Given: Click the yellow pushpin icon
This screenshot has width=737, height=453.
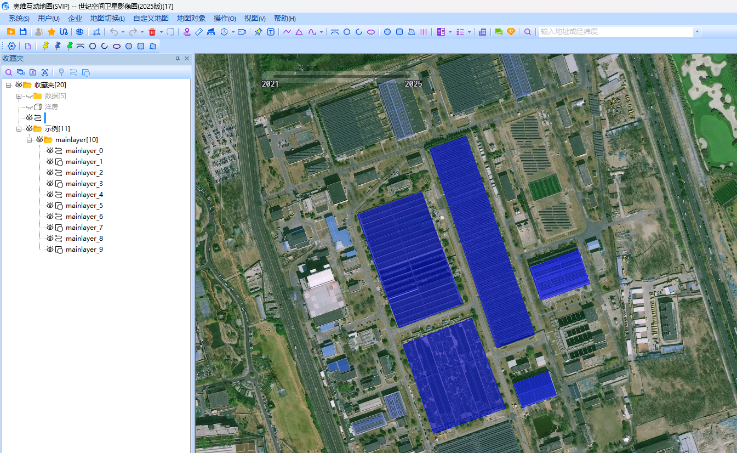Looking at the screenshot, I should coord(45,46).
